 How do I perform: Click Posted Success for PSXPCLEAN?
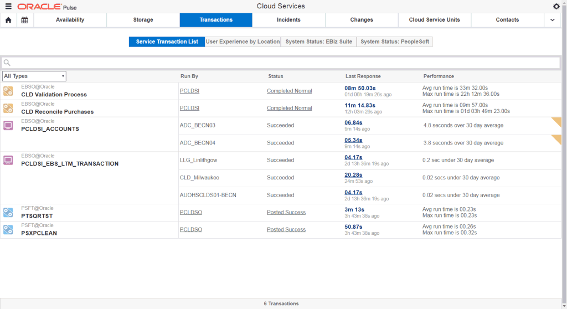[x=286, y=230]
